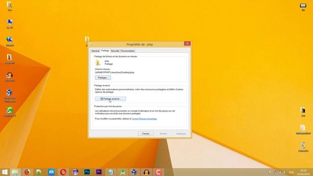The height and width of the screenshot is (176, 313).
Task: Select the Oracle VM VirtualBox desktop icon
Action: 10,96
